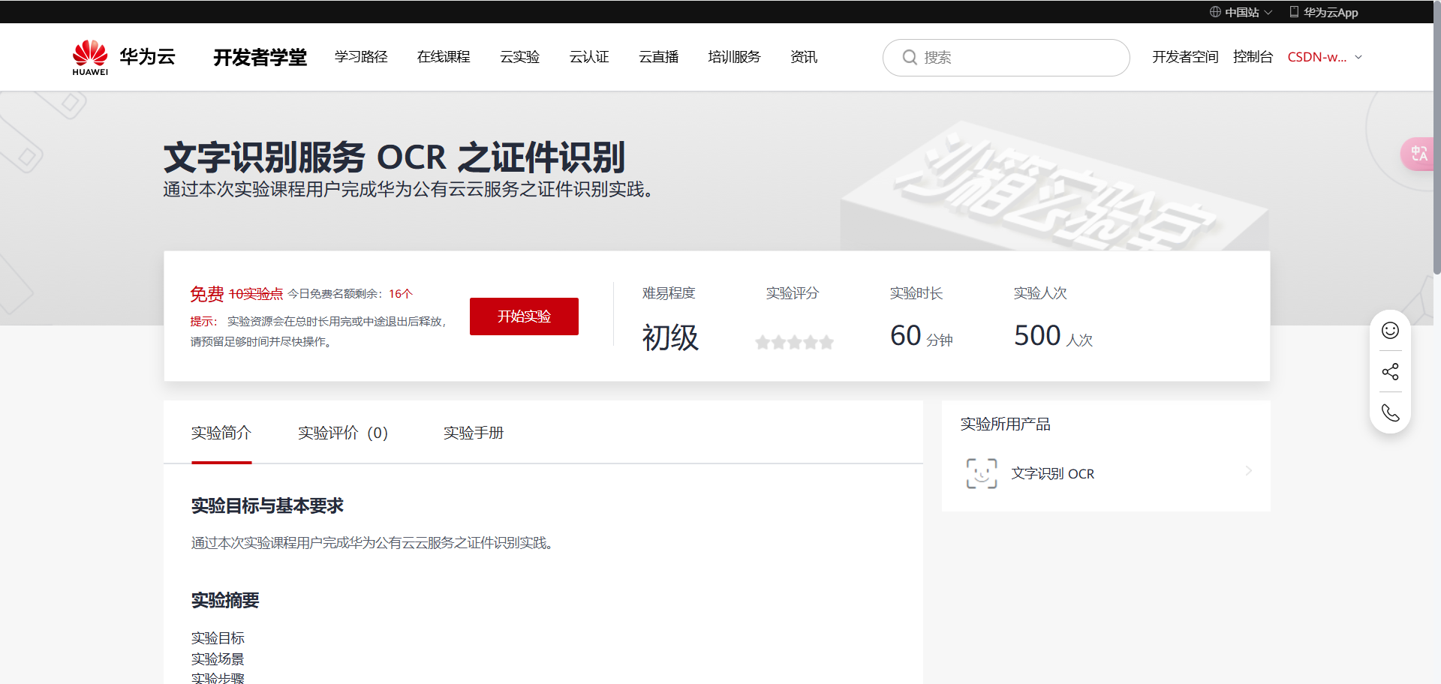Expand the 中国站 region dropdown

coord(1241,12)
